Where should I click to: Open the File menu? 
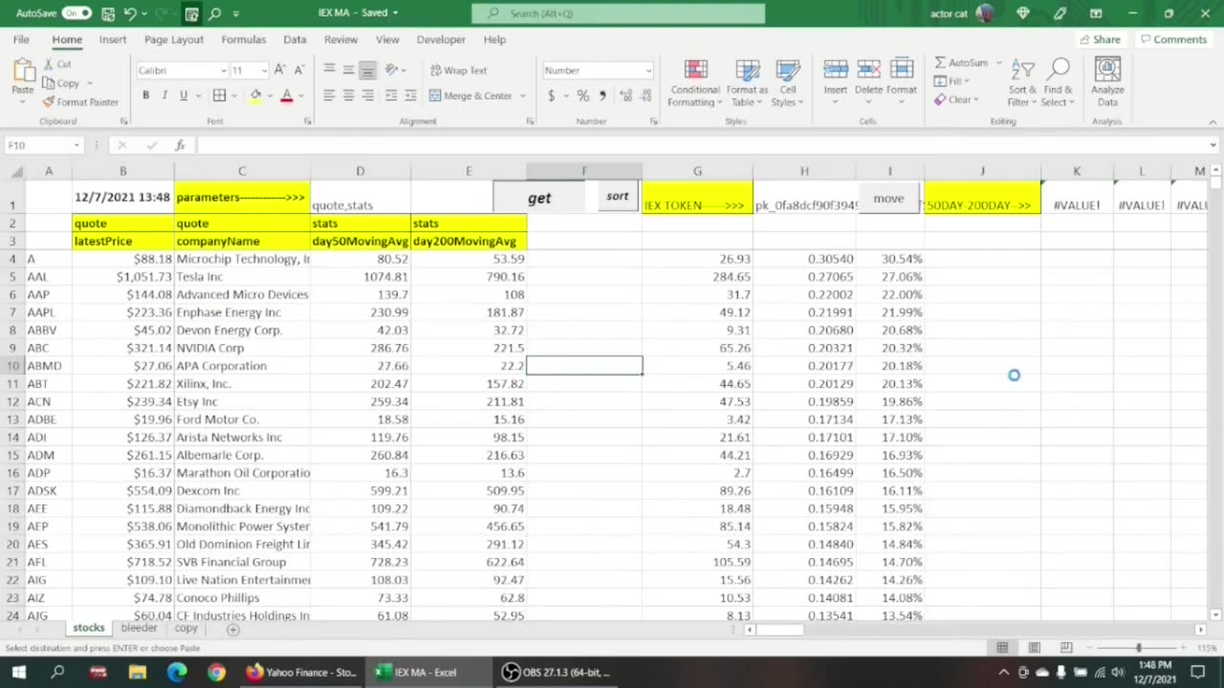(x=21, y=39)
